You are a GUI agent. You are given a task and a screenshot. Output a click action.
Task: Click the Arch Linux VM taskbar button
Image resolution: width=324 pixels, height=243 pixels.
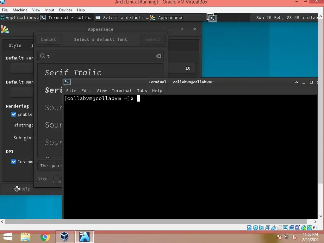(84, 237)
